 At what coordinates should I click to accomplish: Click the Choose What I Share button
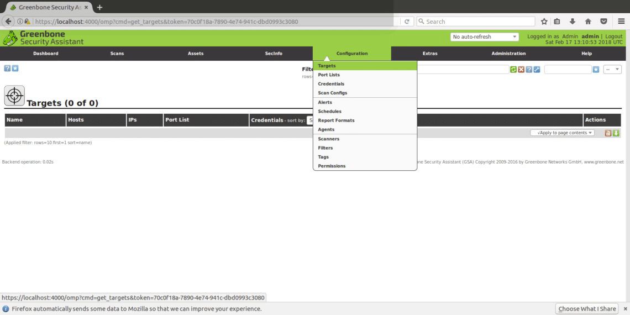(x=587, y=309)
